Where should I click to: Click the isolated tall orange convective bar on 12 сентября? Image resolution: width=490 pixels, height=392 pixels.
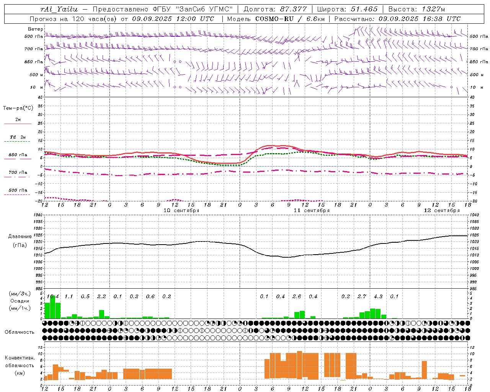pyautogui.click(x=424, y=370)
